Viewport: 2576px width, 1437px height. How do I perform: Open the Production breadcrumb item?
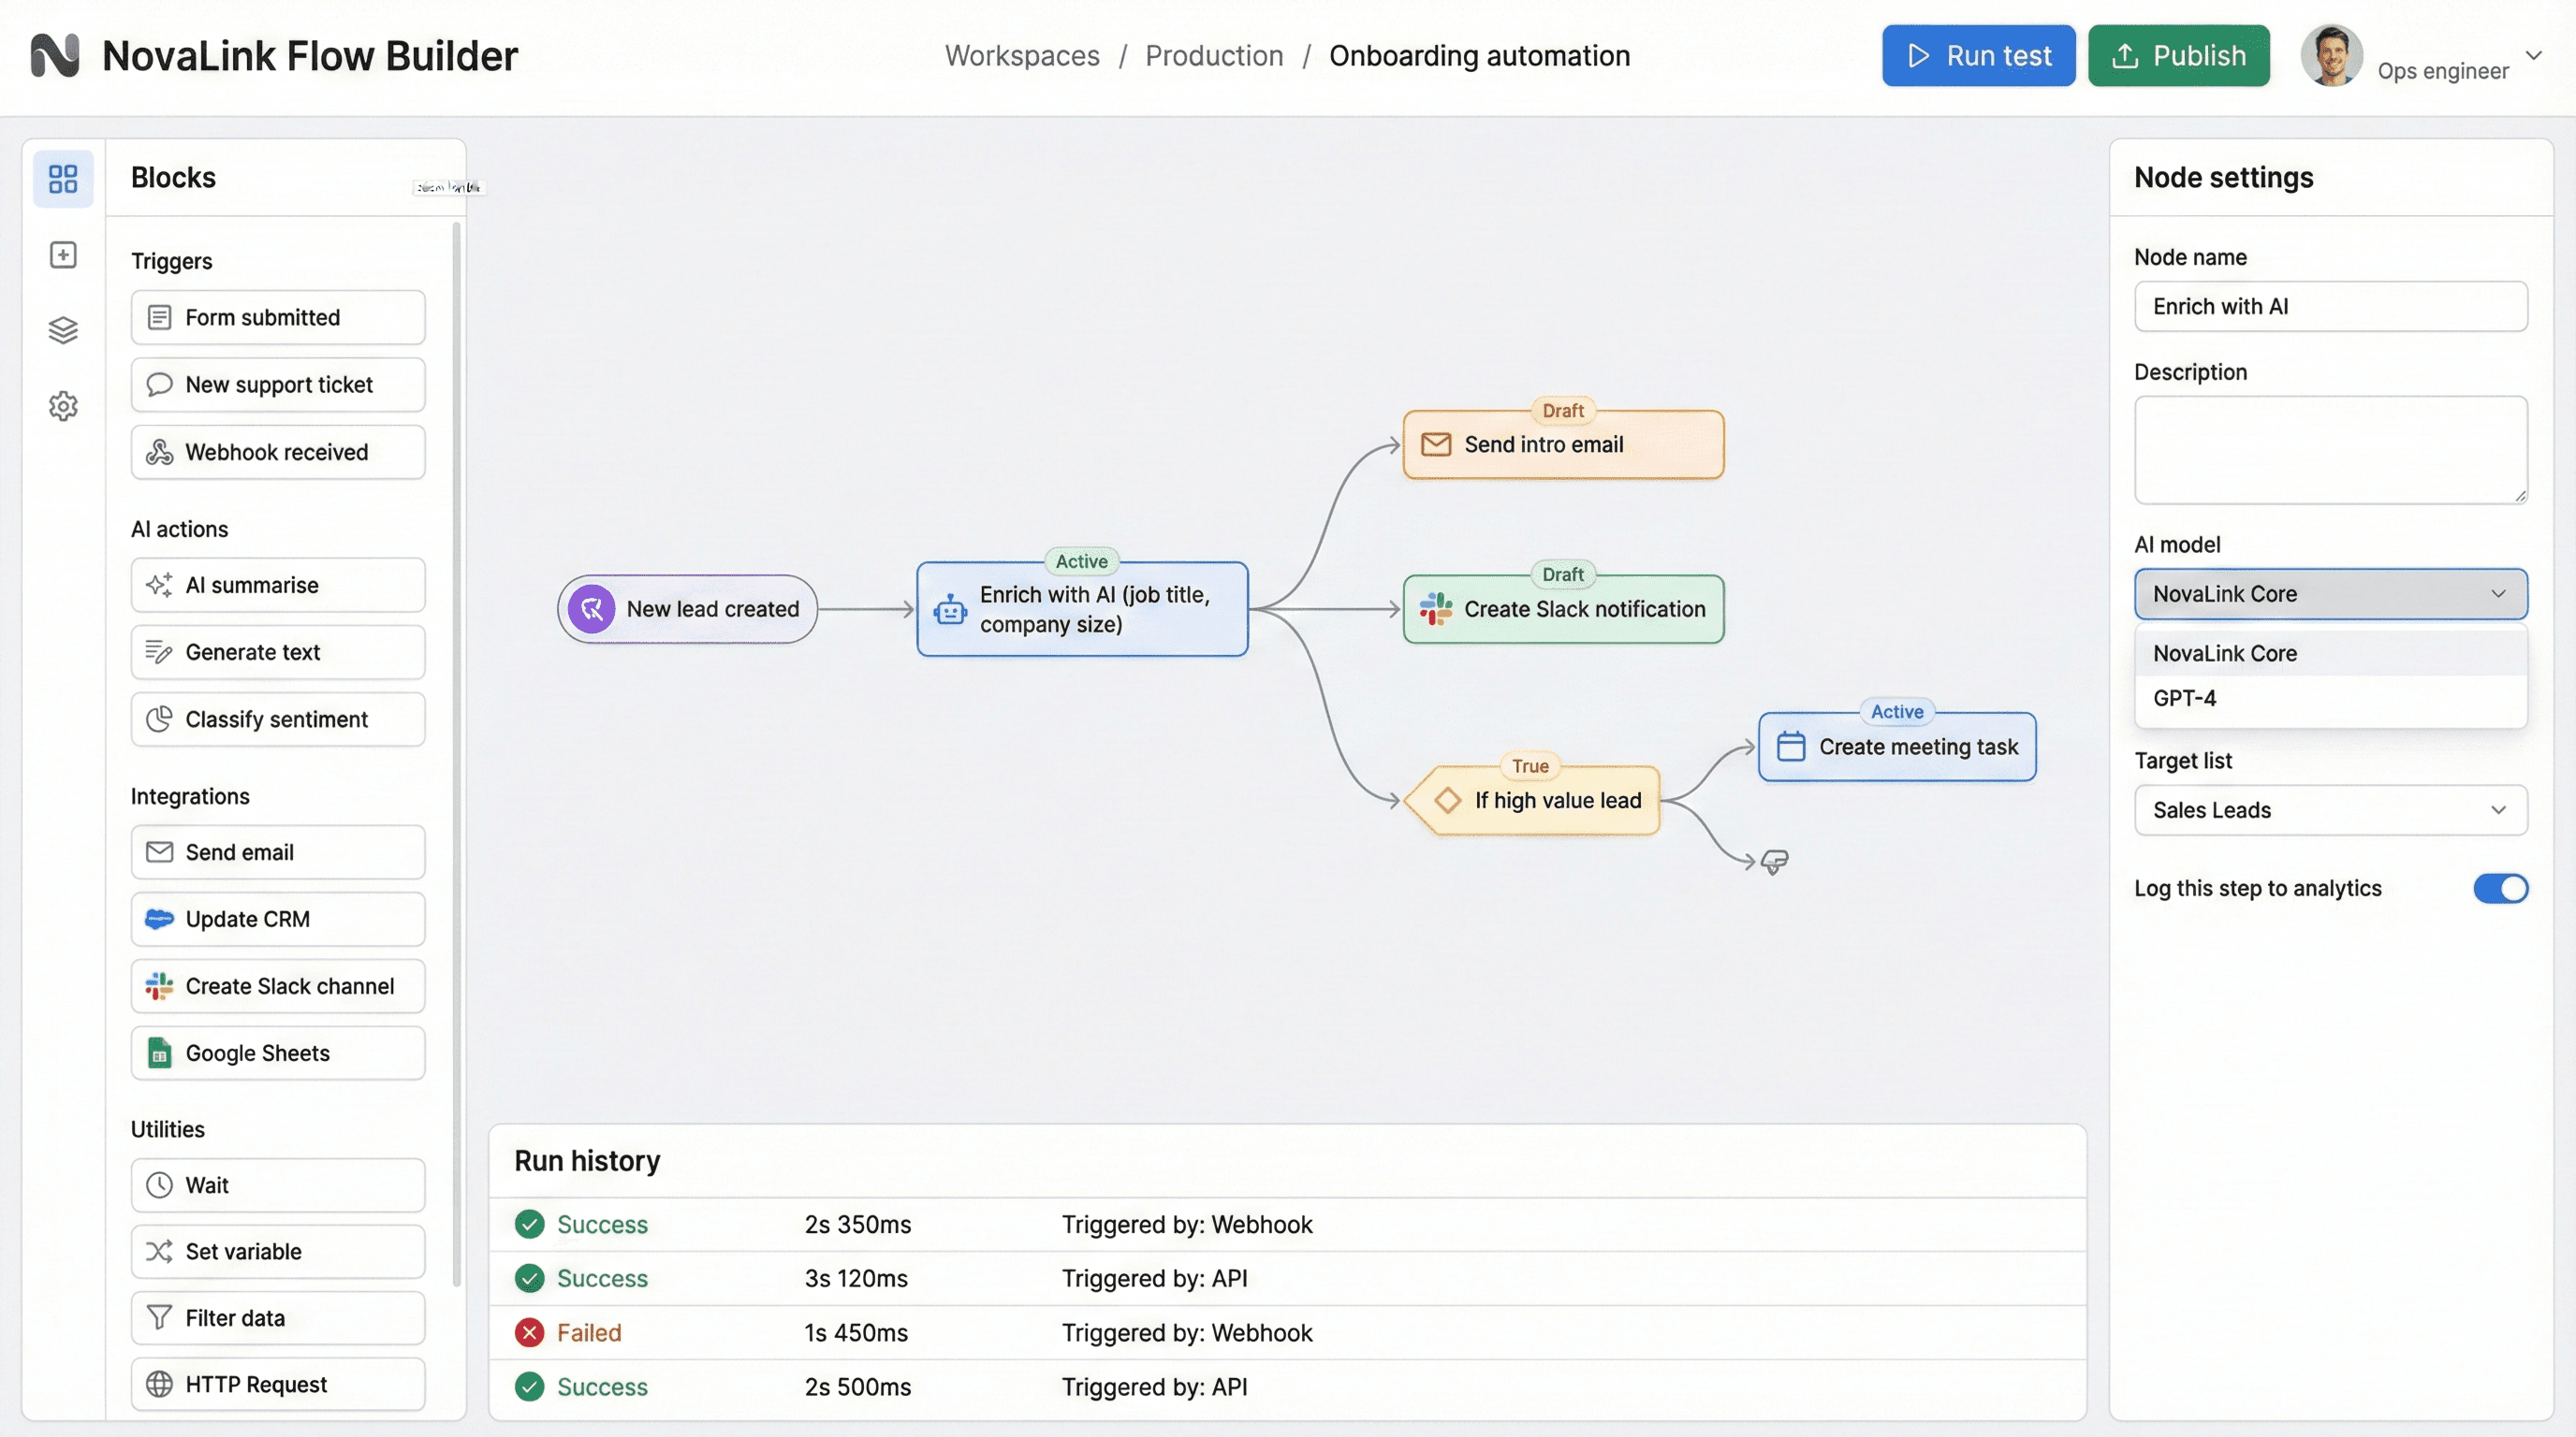tap(1213, 56)
